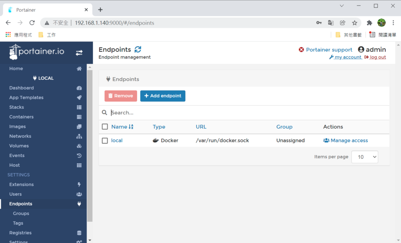Click the share page icon in address bar
Image resolution: width=401 pixels, height=243 pixels.
tap(343, 23)
